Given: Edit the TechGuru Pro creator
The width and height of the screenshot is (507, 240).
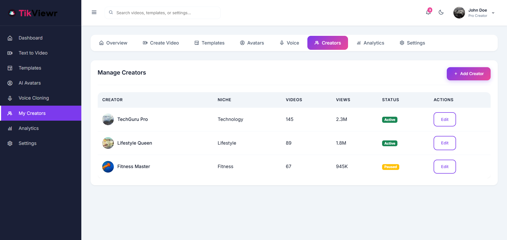Looking at the screenshot, I should (444, 119).
